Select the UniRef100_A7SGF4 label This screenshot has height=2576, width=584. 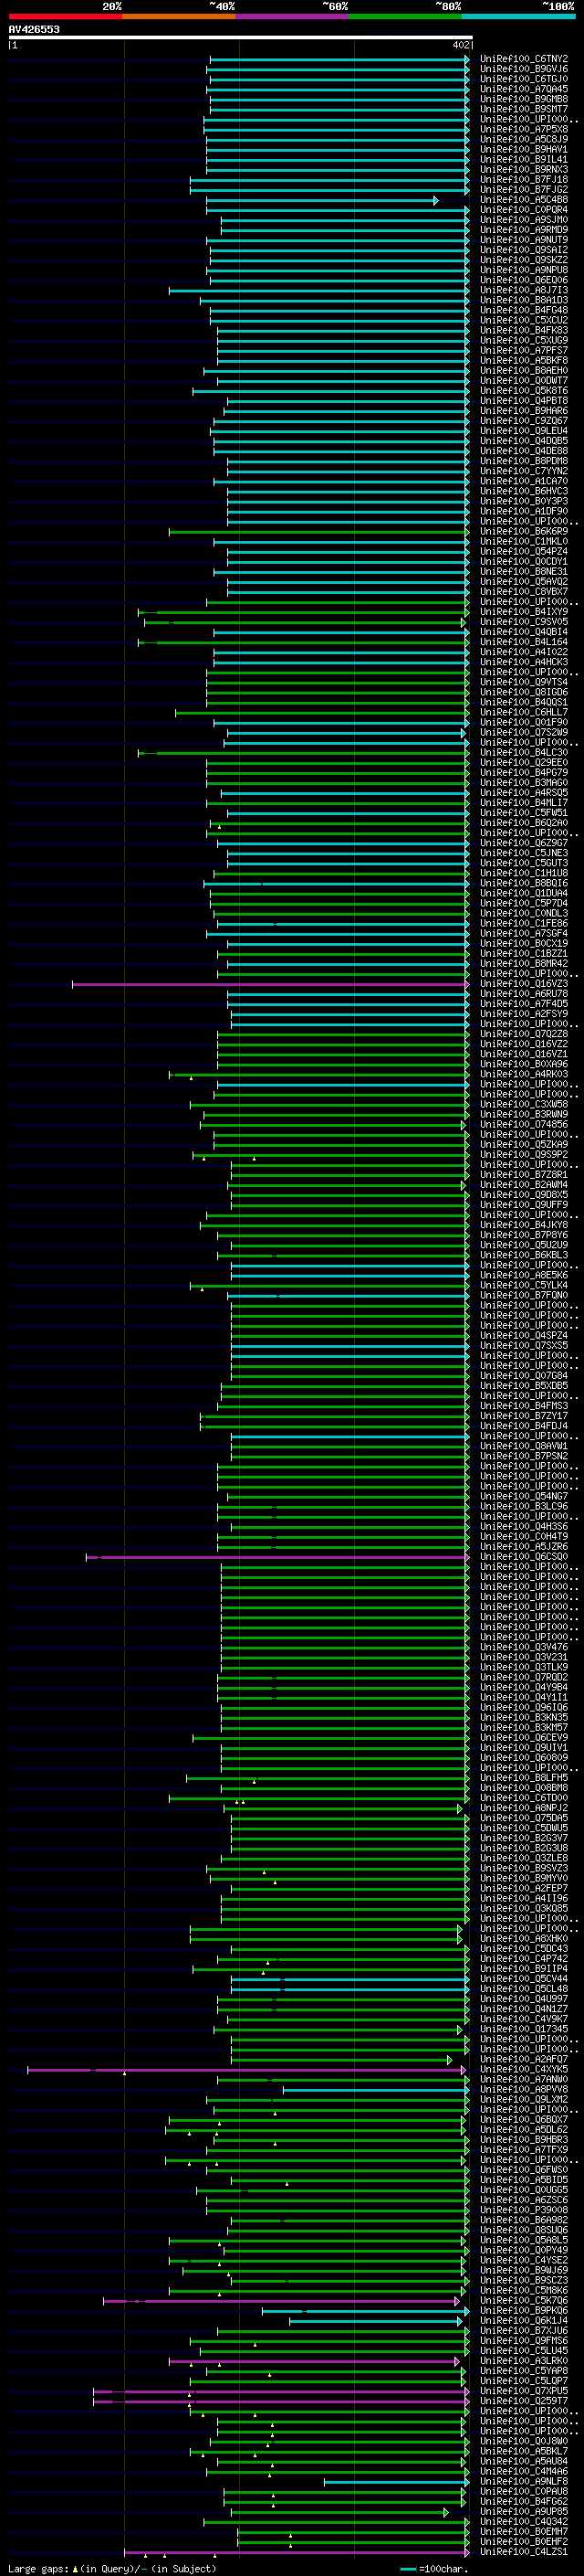pyautogui.click(x=524, y=933)
